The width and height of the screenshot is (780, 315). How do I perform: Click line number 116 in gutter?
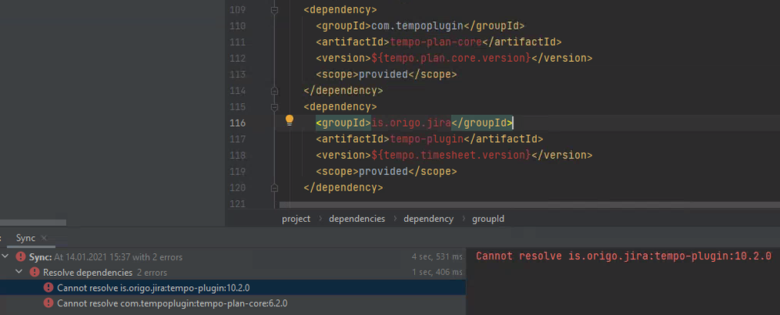238,123
